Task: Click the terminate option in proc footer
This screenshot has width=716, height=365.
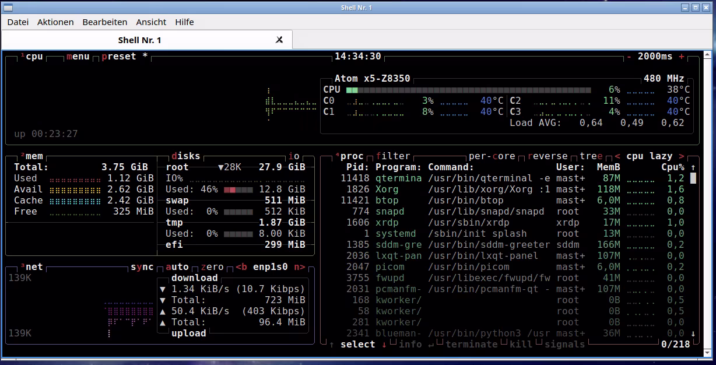Action: 472,345
